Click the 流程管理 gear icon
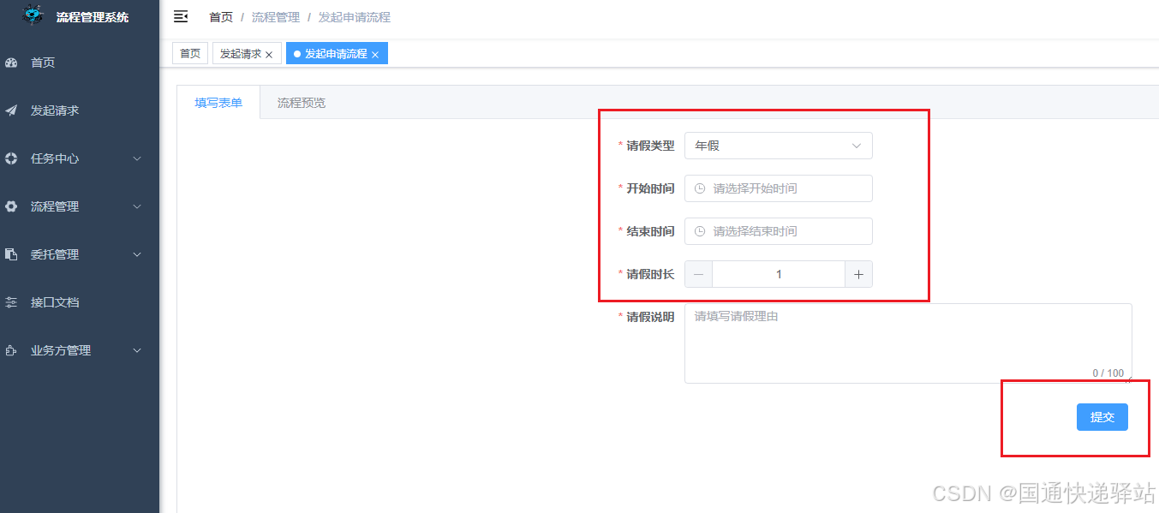Viewport: 1159px width, 513px height. [x=11, y=206]
